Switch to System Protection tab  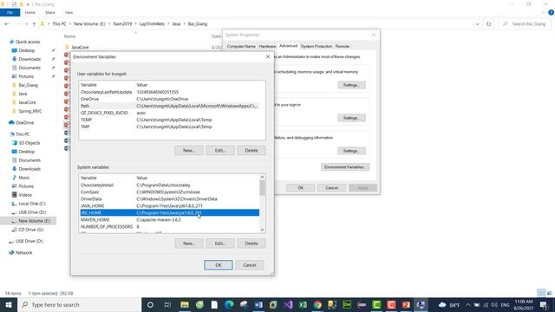(x=317, y=46)
